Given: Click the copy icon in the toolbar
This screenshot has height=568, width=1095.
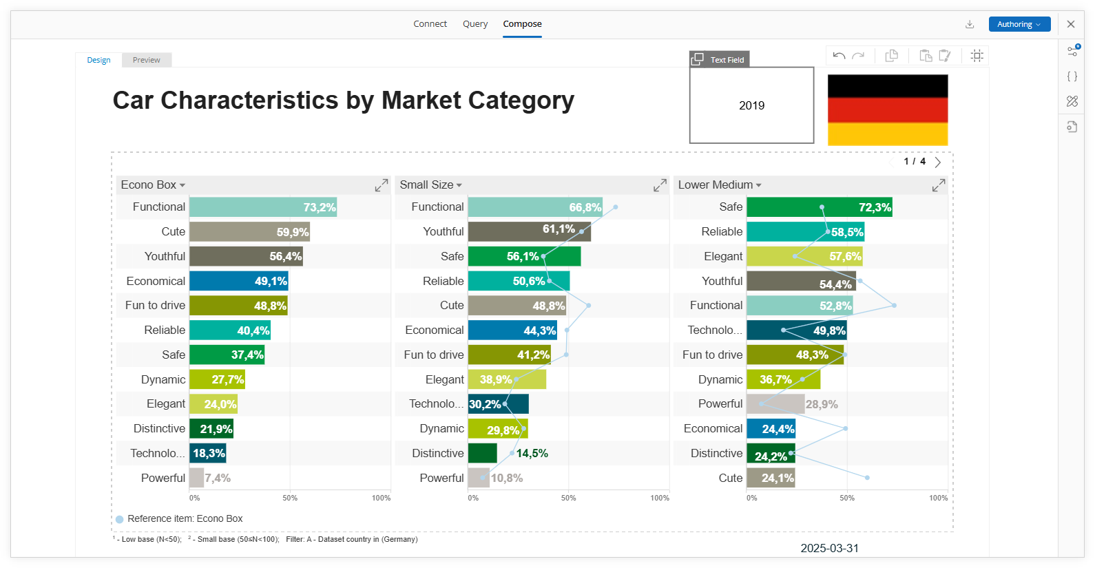Looking at the screenshot, I should pos(891,56).
